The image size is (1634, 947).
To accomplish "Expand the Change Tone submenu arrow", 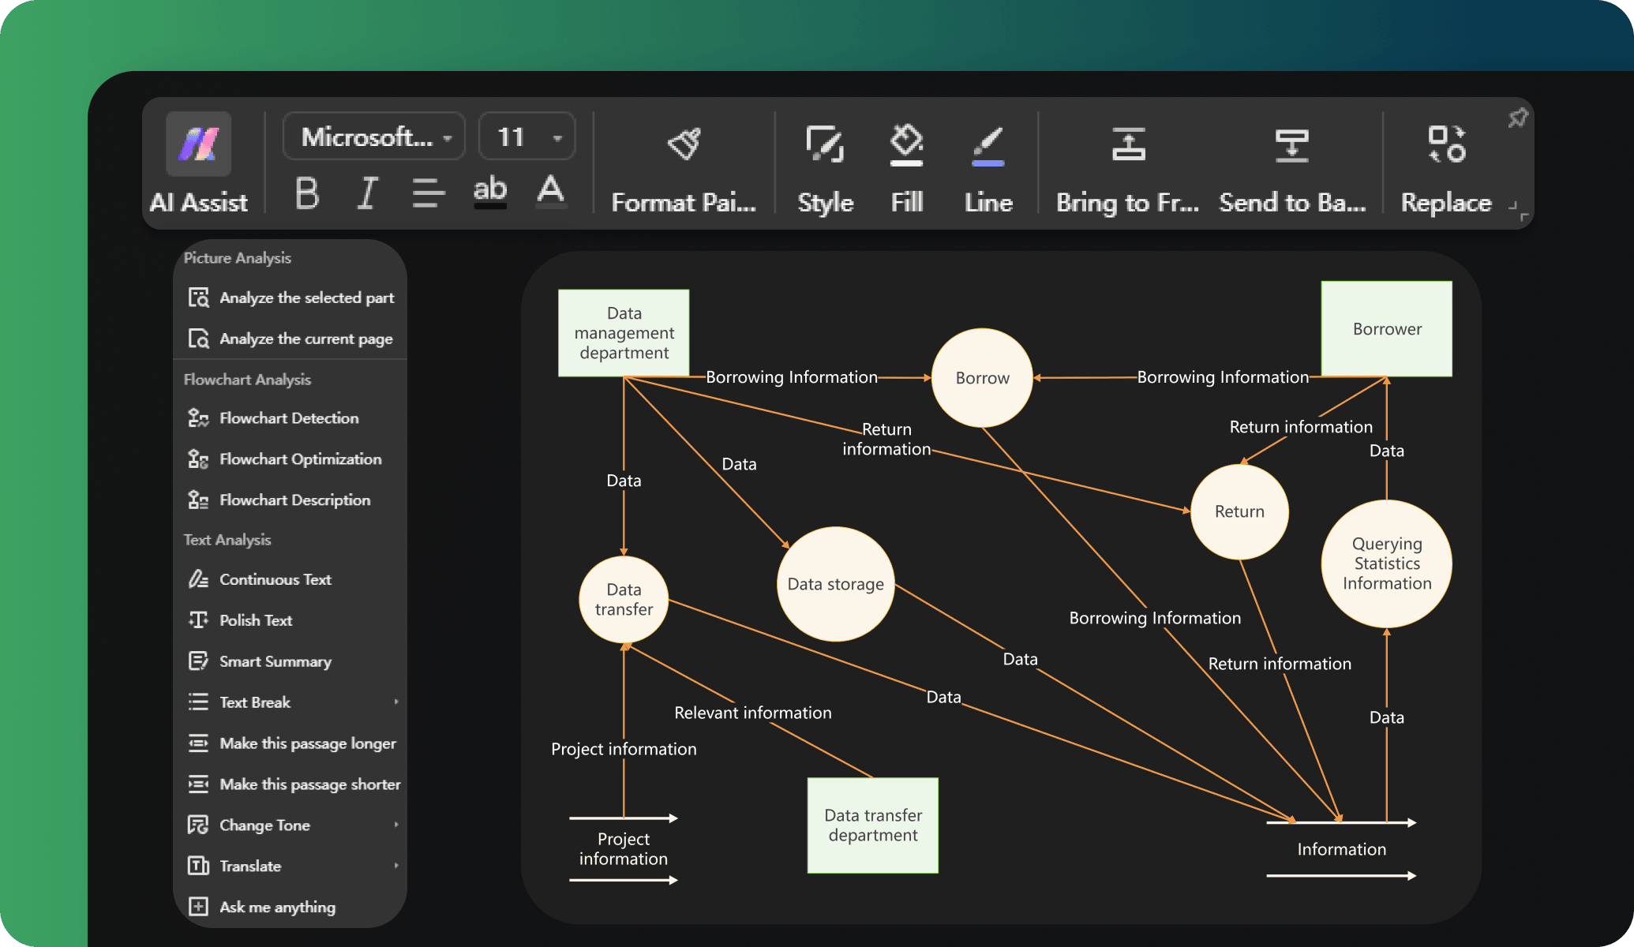I will coord(396,825).
